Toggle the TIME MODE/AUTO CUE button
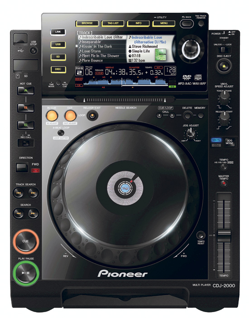 [58, 83]
